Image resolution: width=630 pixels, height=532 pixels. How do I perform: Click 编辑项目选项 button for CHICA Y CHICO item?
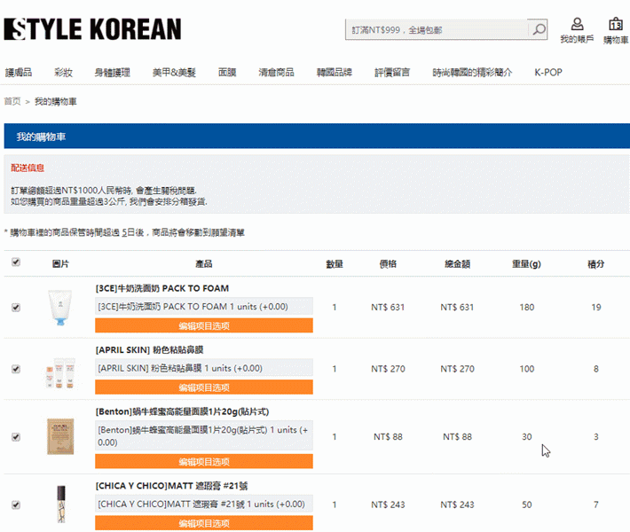click(204, 523)
